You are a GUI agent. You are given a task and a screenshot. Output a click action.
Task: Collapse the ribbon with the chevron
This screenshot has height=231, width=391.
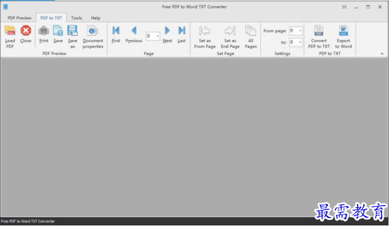click(382, 54)
